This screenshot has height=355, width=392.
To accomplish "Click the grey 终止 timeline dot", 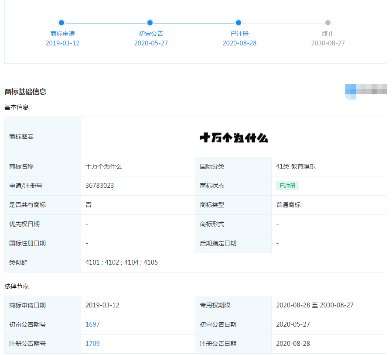I will [x=328, y=23].
